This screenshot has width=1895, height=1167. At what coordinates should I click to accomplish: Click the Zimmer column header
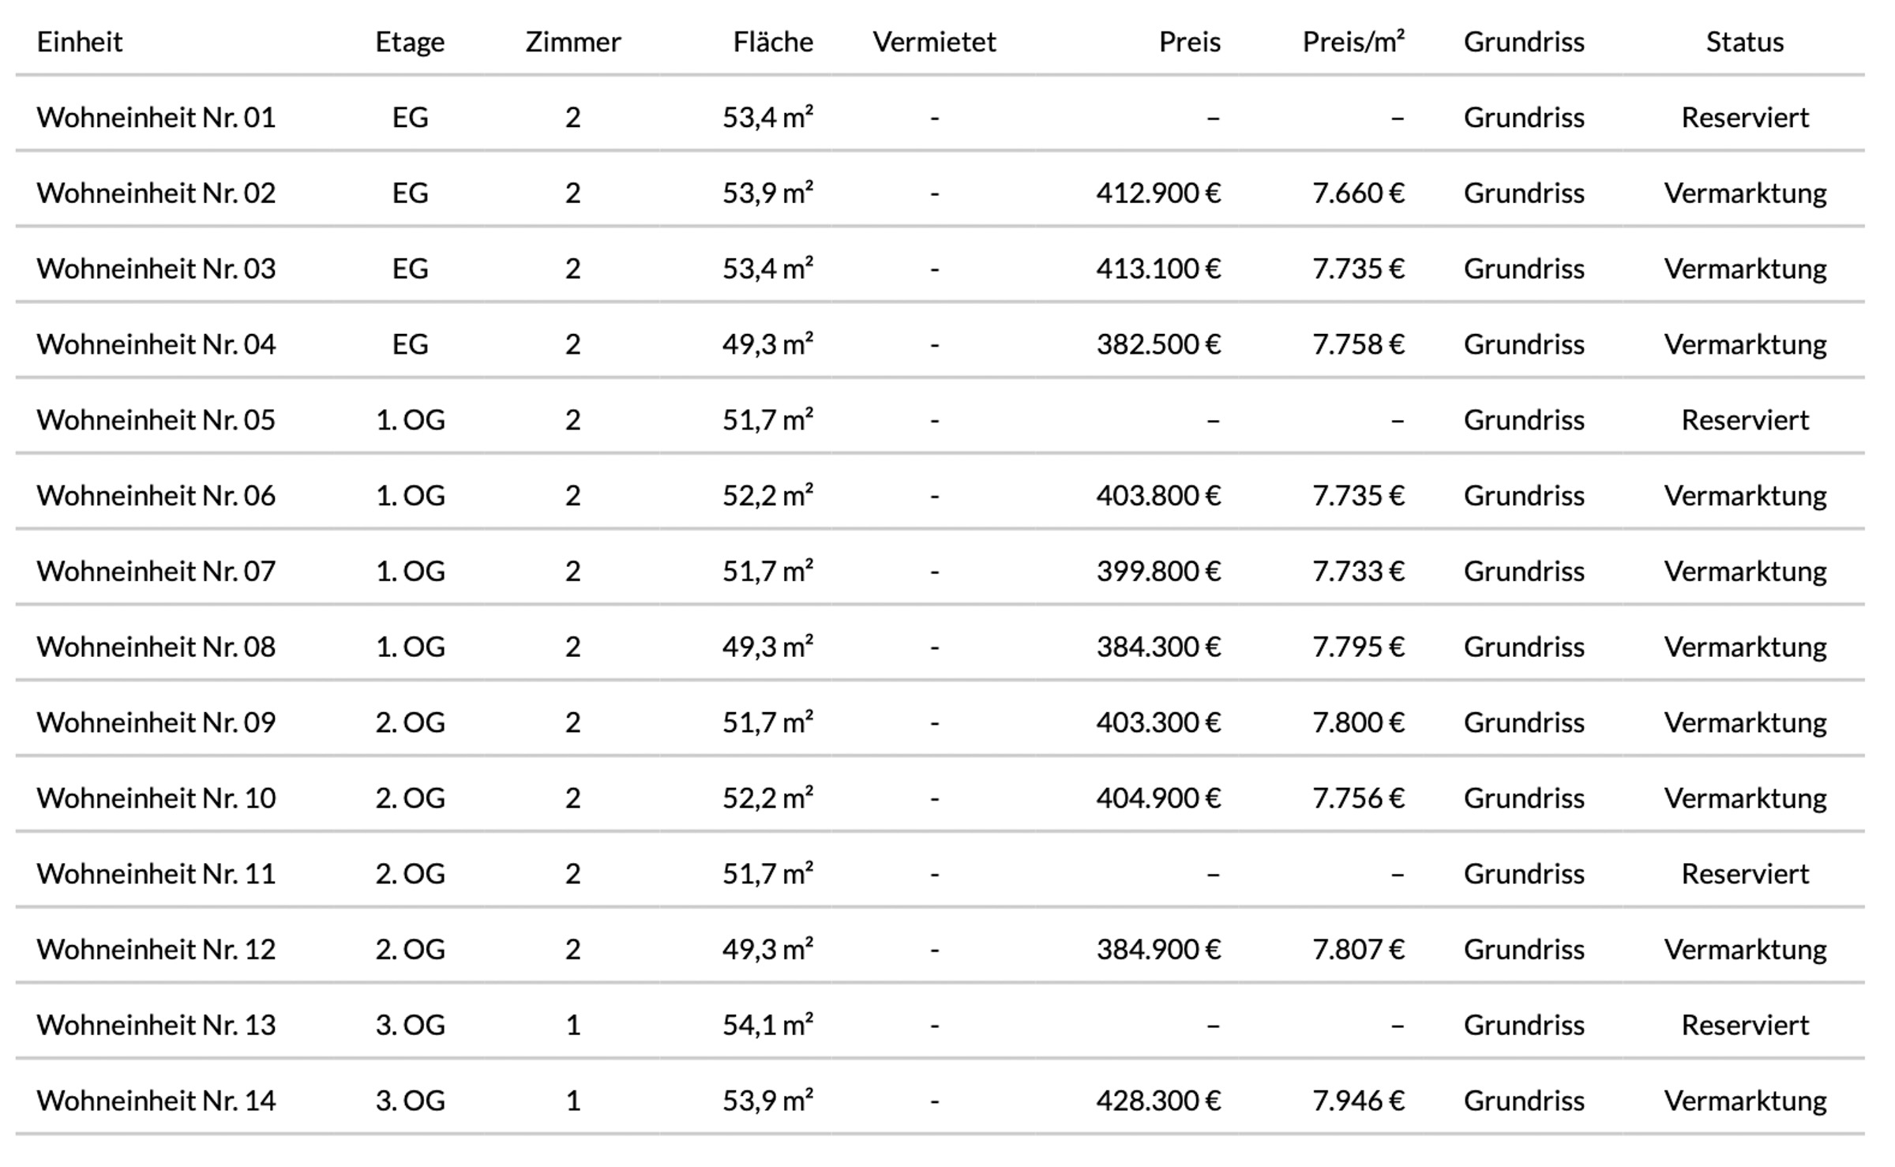coord(573,42)
